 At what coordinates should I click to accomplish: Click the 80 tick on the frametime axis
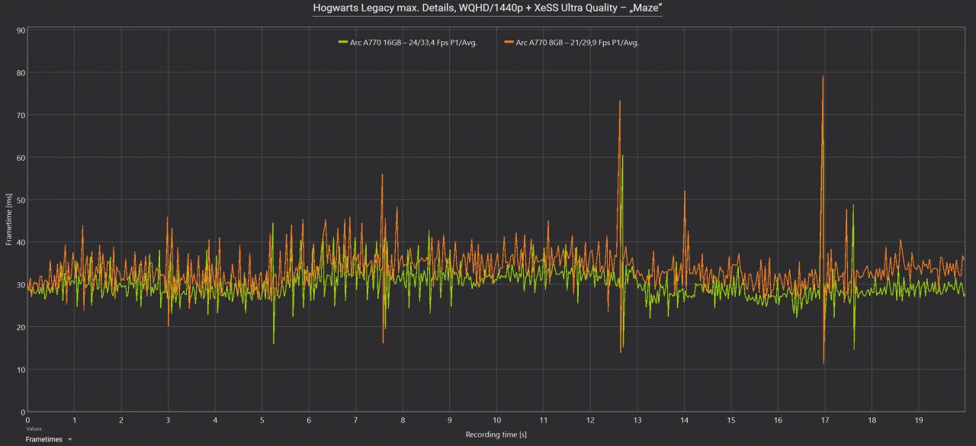click(x=21, y=73)
